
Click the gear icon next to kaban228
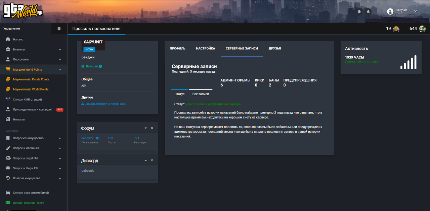97,138
